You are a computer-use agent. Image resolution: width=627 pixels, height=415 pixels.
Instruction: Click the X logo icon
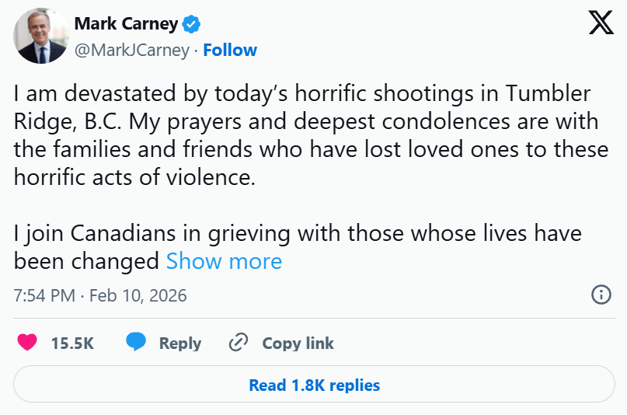click(601, 25)
